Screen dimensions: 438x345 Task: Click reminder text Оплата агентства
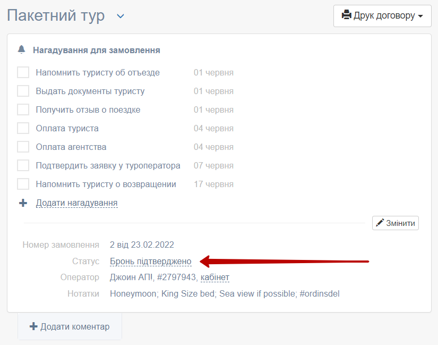[71, 147]
